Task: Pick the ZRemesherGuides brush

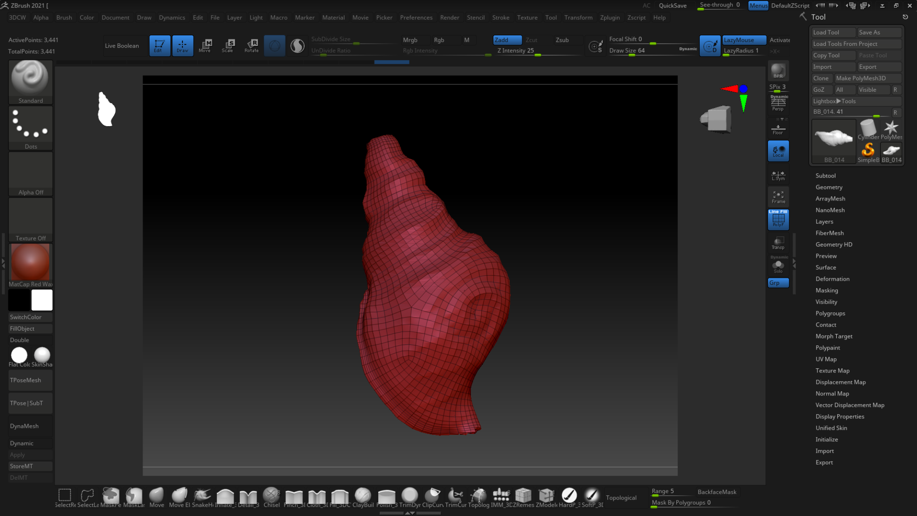Action: pyautogui.click(x=524, y=498)
